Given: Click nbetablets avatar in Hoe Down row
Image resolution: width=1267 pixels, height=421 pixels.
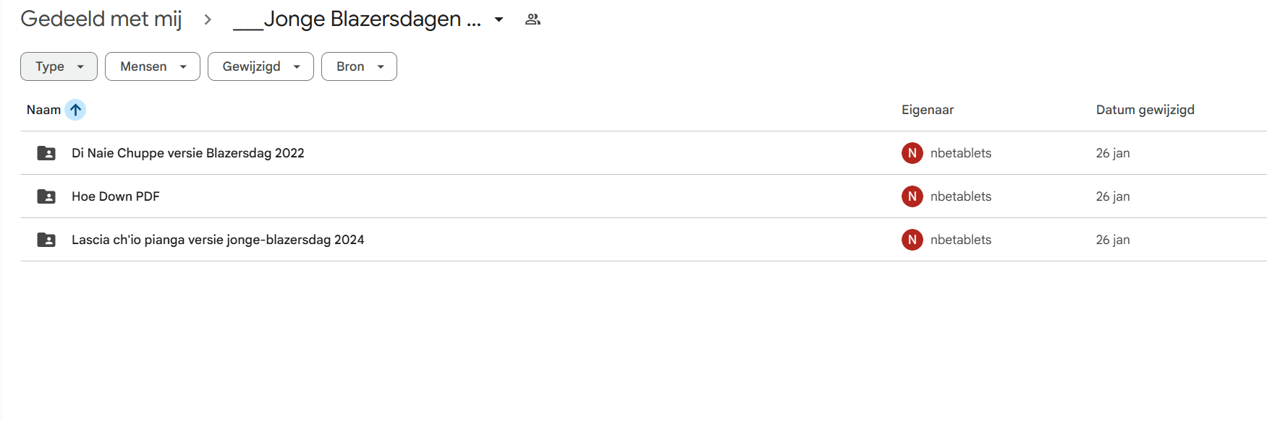Looking at the screenshot, I should 912,196.
